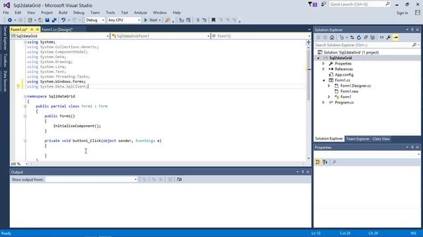The image size is (423, 237).
Task: Expand the Form1.Designer.cs node
Action: point(329,86)
